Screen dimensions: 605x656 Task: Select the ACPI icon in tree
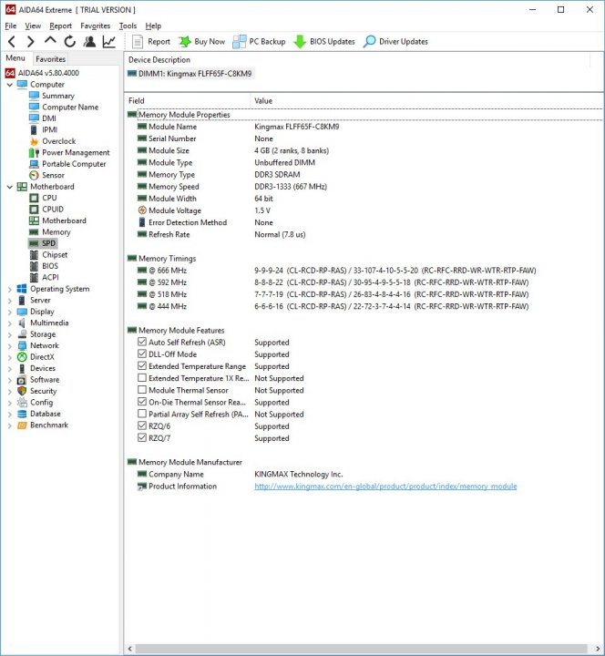[34, 277]
